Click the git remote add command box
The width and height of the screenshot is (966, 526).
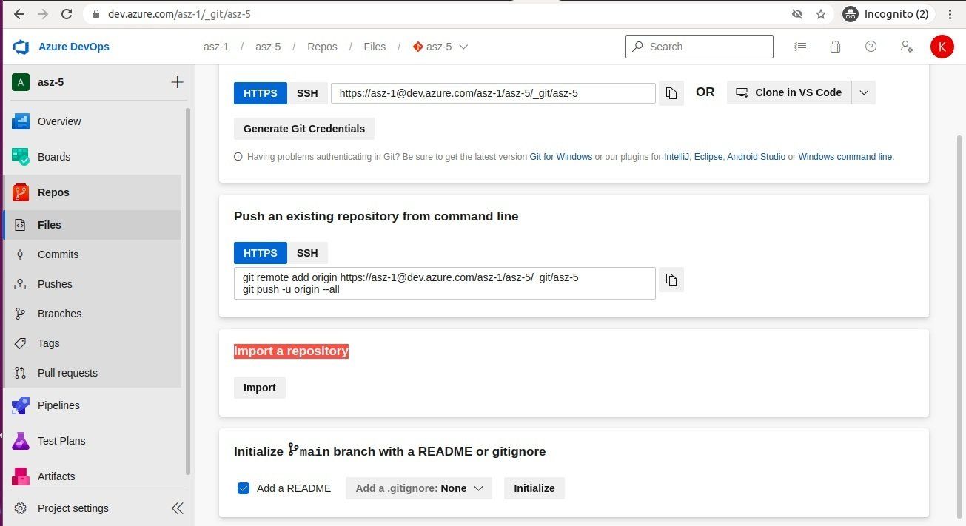(x=445, y=283)
